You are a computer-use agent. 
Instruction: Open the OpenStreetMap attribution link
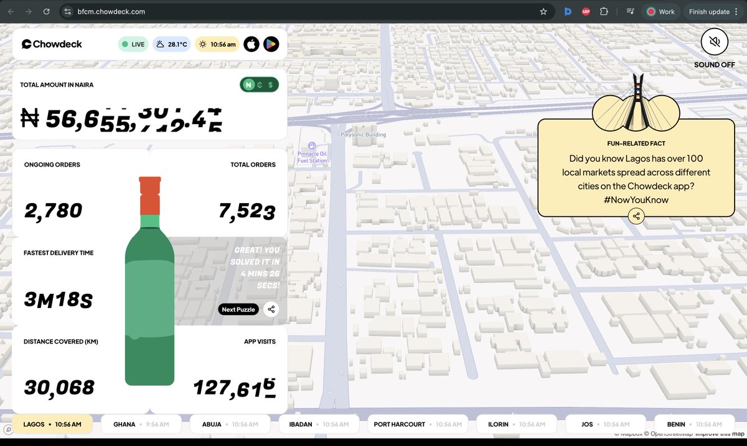pos(669,434)
